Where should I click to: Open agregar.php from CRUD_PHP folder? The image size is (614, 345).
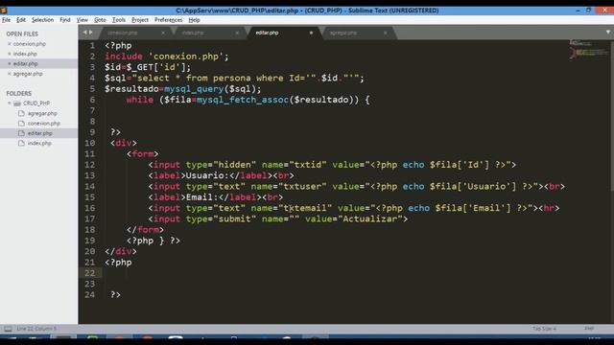pyautogui.click(x=42, y=113)
